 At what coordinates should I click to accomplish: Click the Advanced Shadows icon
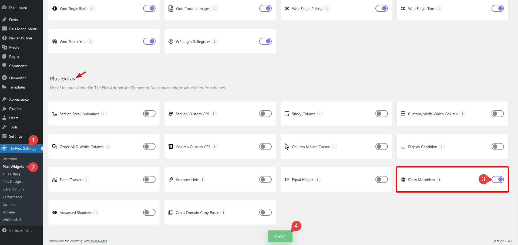tap(54, 212)
